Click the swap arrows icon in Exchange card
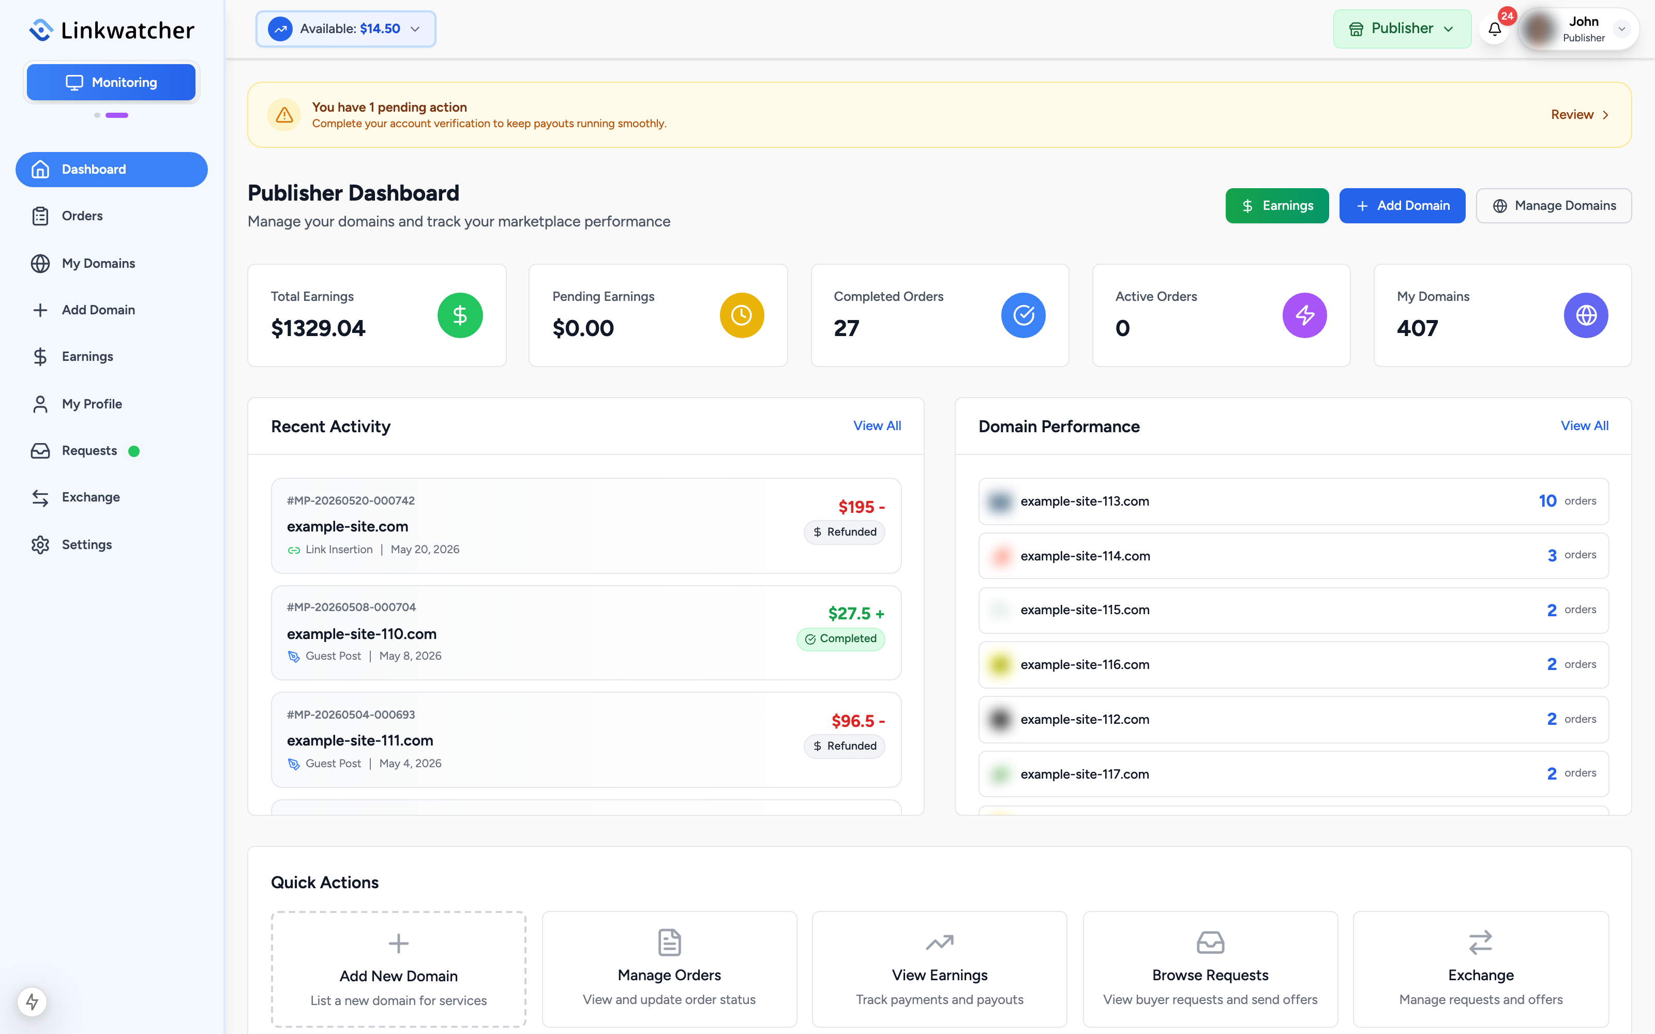This screenshot has width=1655, height=1034. (1481, 942)
